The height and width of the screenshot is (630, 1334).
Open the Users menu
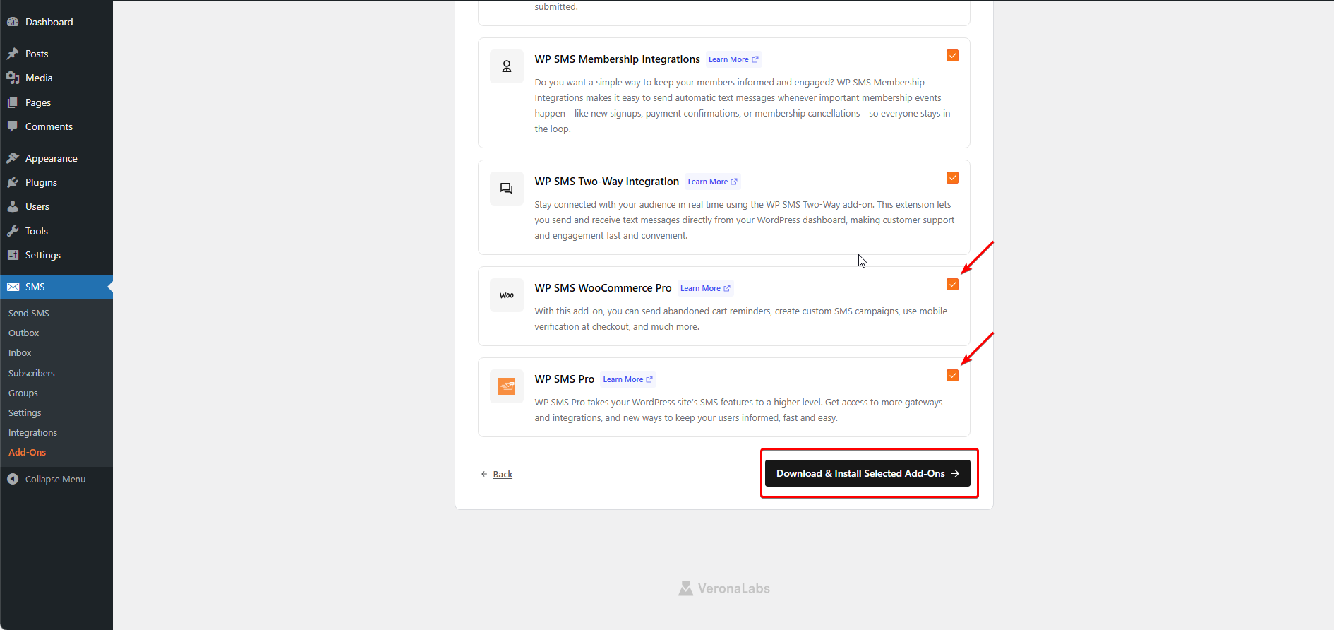[56, 206]
